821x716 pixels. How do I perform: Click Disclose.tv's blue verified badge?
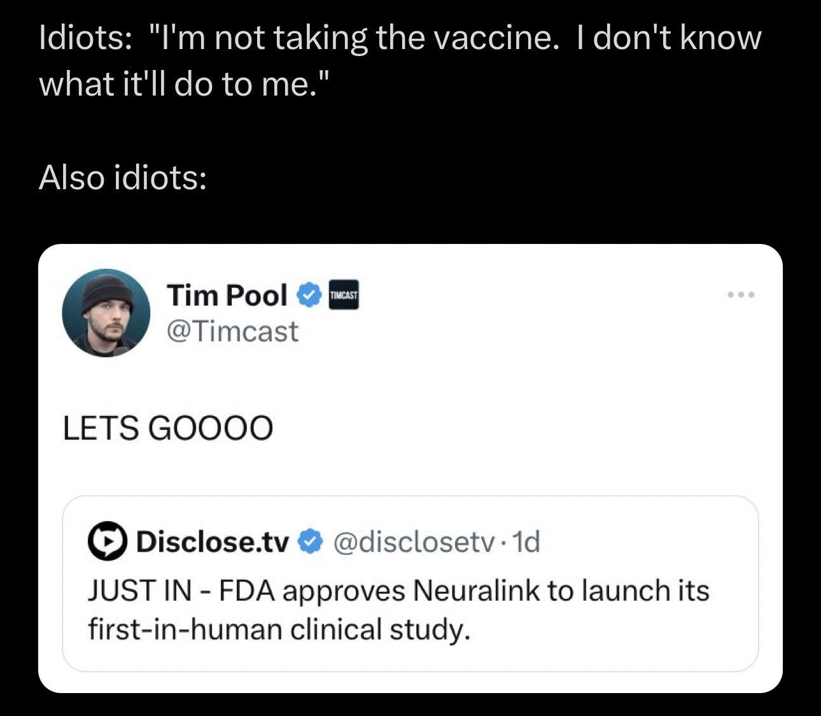311,542
